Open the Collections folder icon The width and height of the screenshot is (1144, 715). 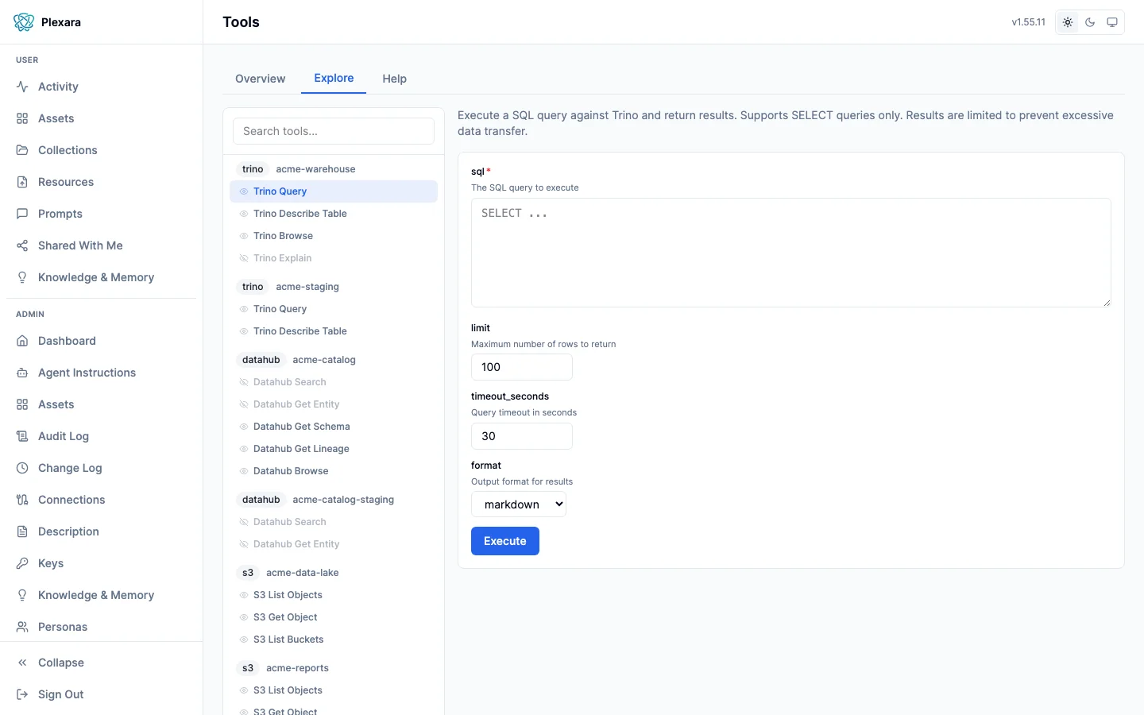pyautogui.click(x=22, y=150)
